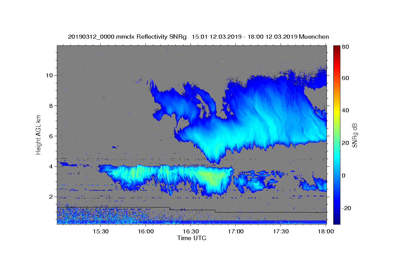Viewport: 404px width, 269px height.
Task: Click the '15:30' time axis label
Action: click(100, 232)
